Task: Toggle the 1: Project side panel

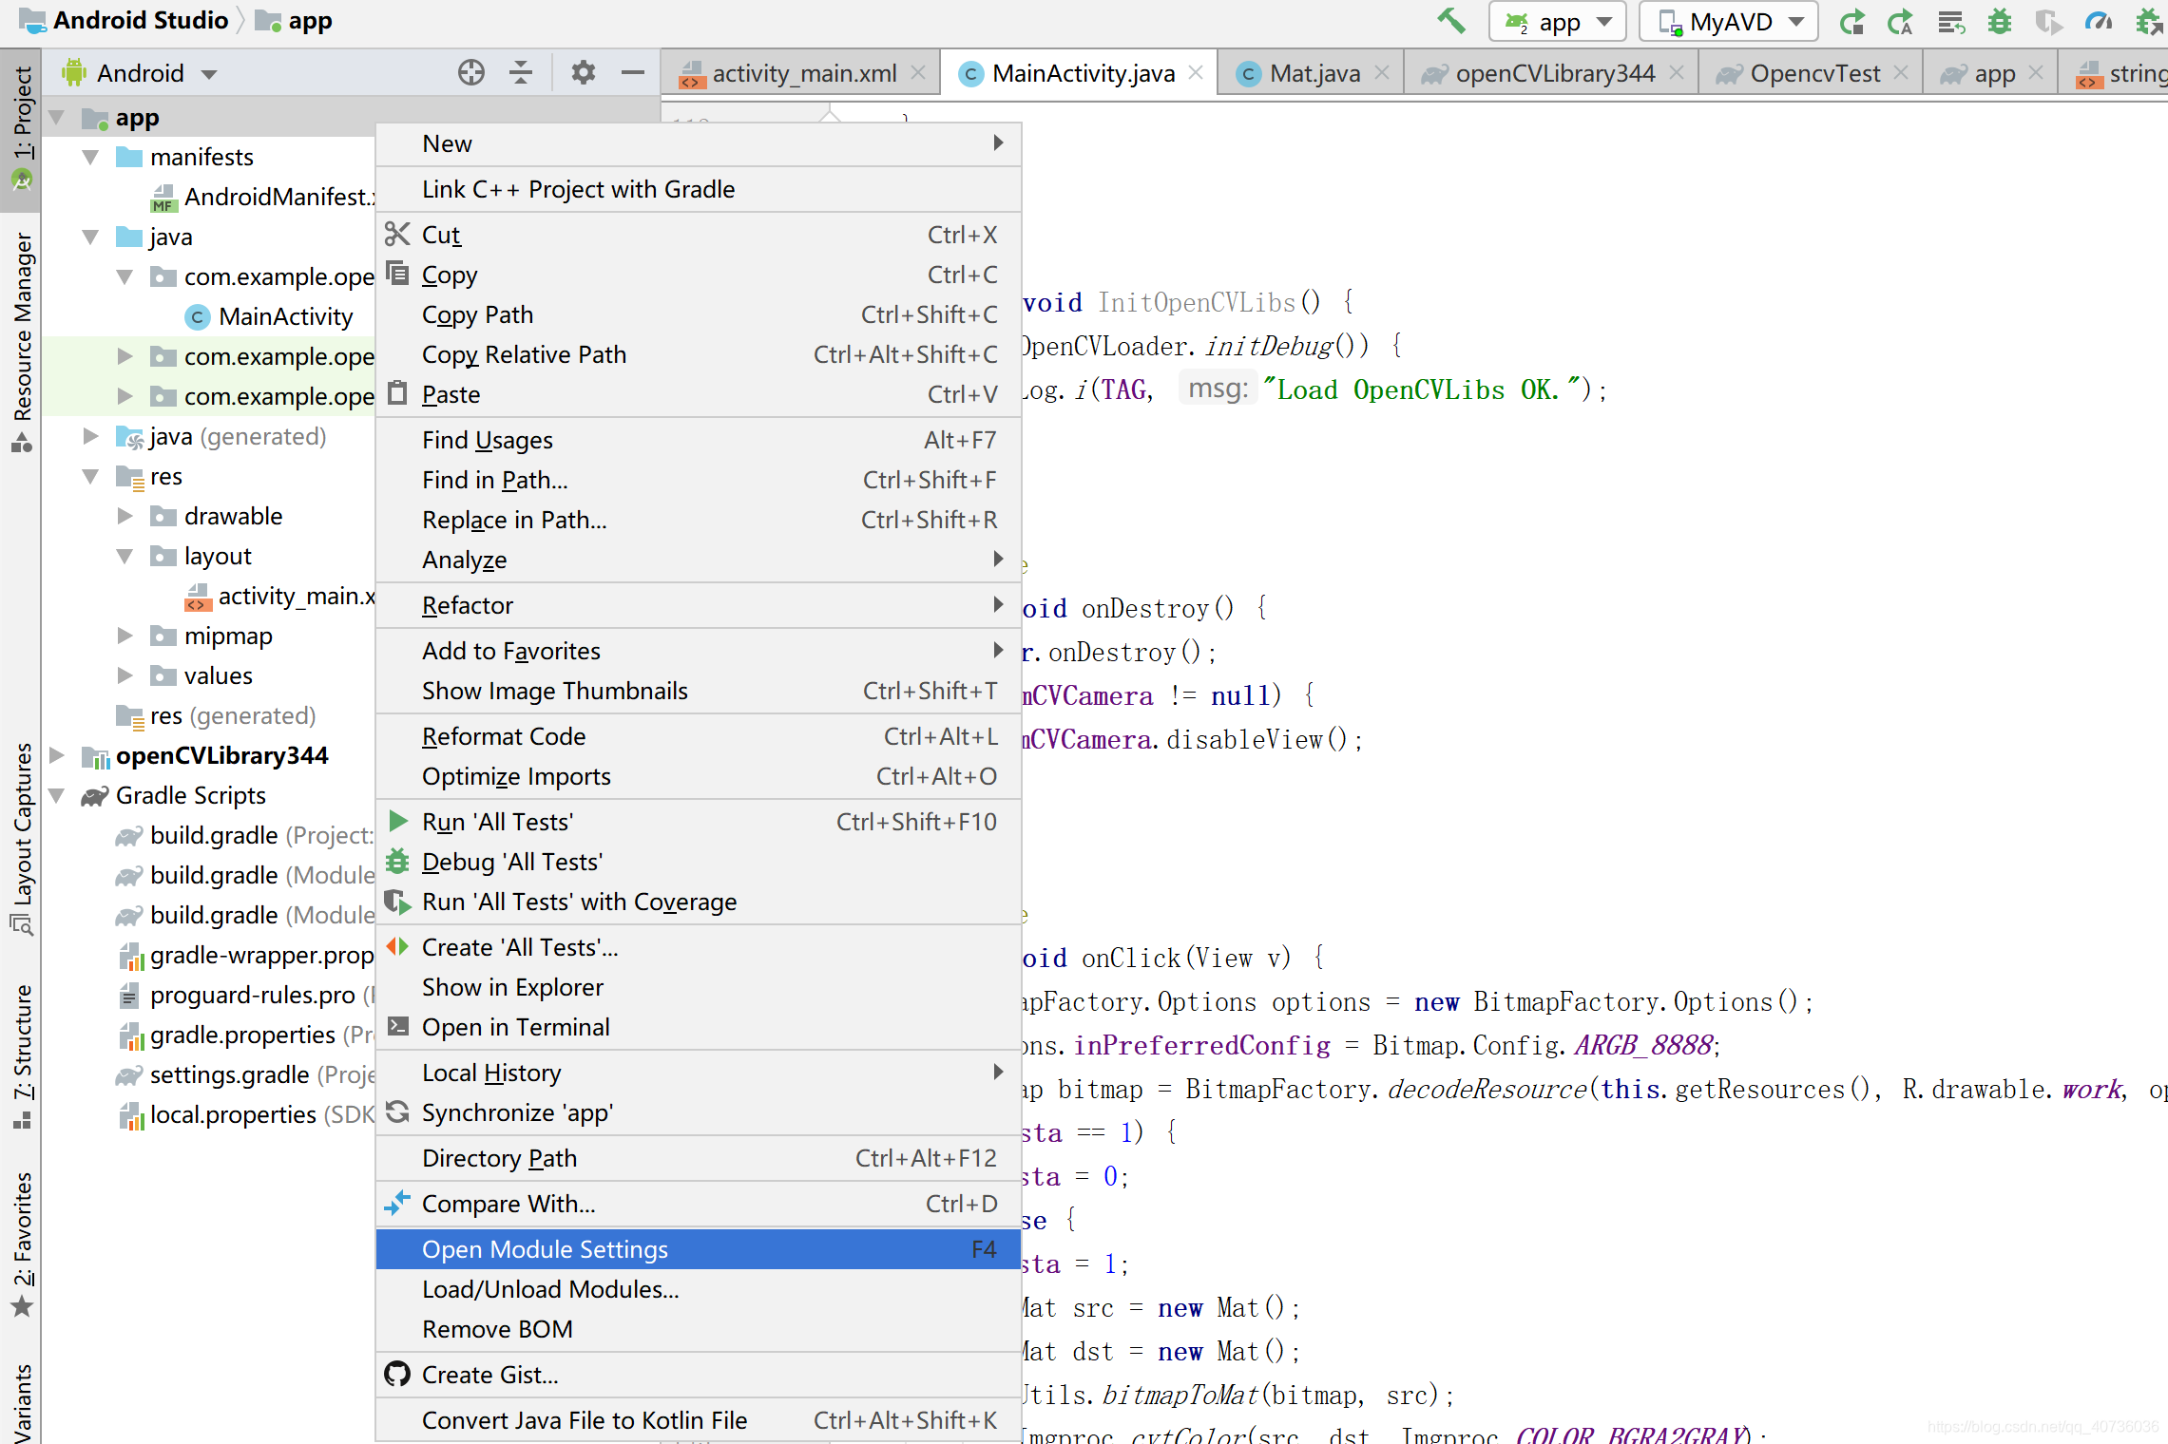Action: point(21,128)
